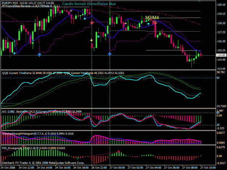Click the 27 Oct 08:00 time axis label
The image size is (227, 170).
pos(190,167)
